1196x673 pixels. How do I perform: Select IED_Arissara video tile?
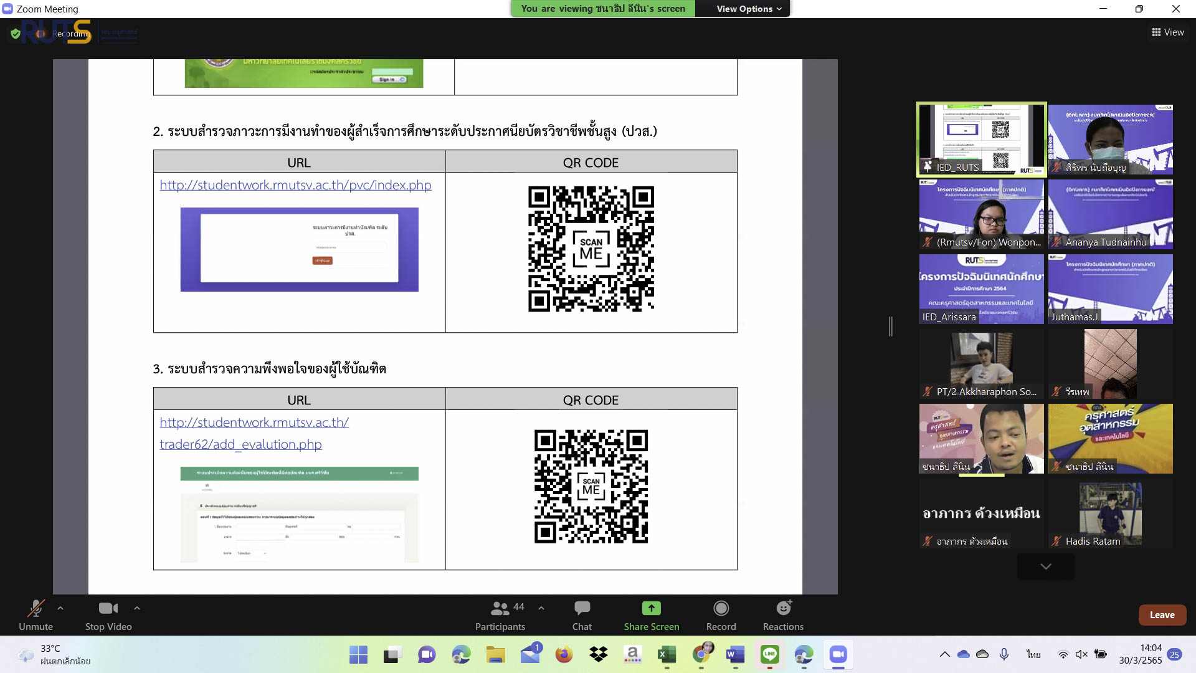pyautogui.click(x=982, y=289)
